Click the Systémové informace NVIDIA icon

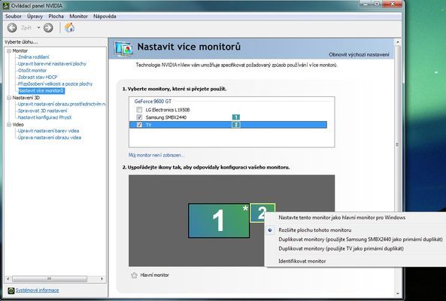[x=11, y=290]
